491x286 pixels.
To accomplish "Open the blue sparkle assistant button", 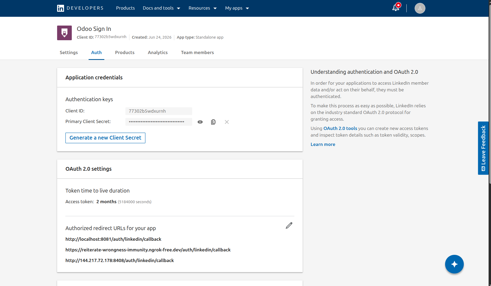I will pos(454,264).
